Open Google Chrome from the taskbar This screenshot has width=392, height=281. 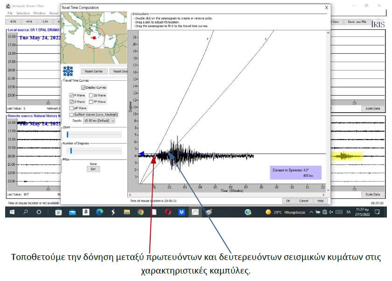coord(140,212)
